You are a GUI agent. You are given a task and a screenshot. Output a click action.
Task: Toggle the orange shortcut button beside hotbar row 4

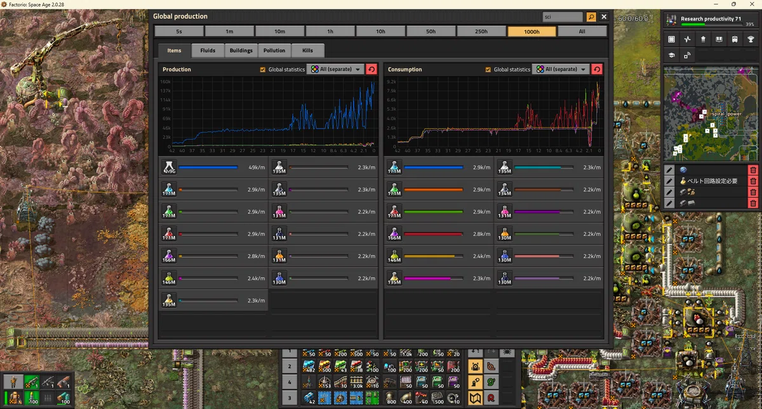click(x=475, y=382)
